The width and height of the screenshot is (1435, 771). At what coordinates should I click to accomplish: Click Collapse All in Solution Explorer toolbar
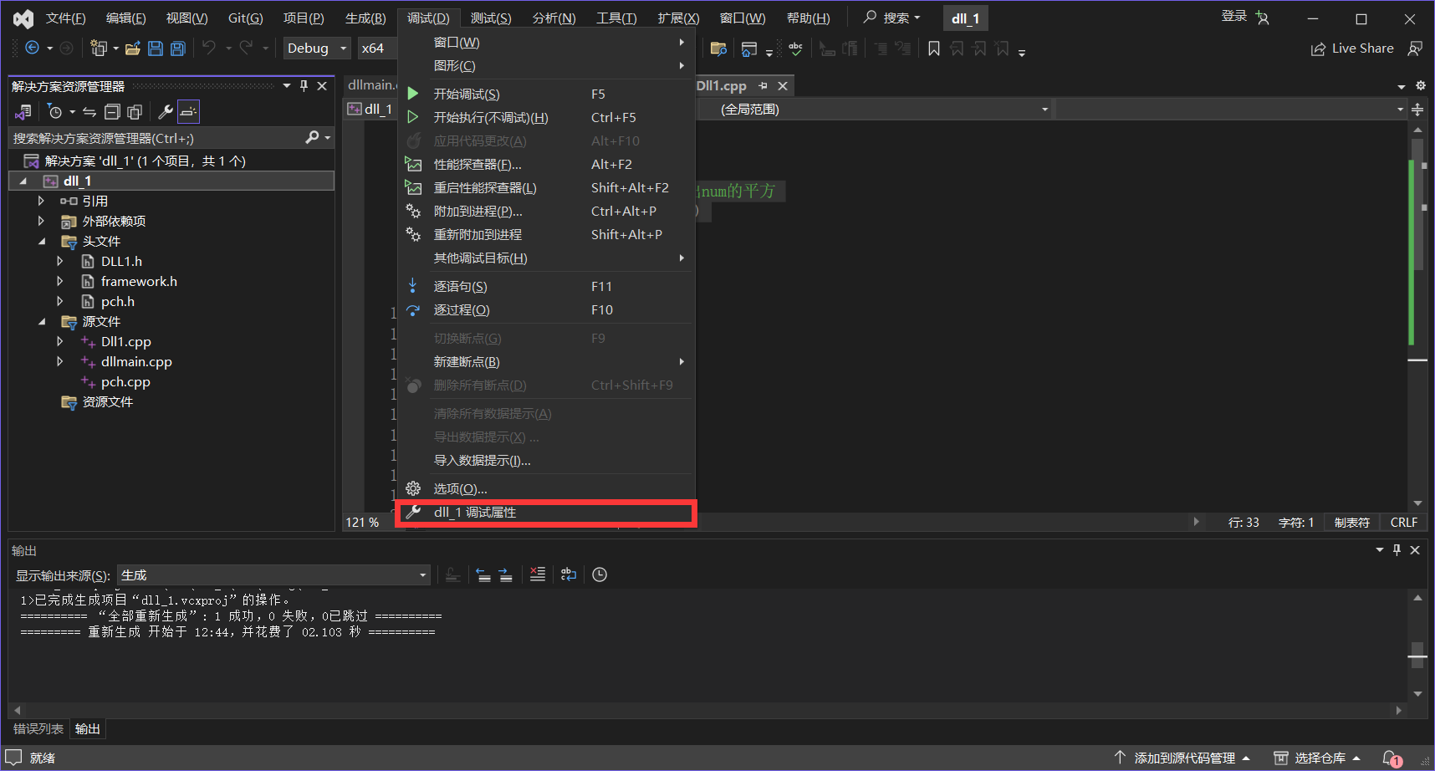point(112,111)
